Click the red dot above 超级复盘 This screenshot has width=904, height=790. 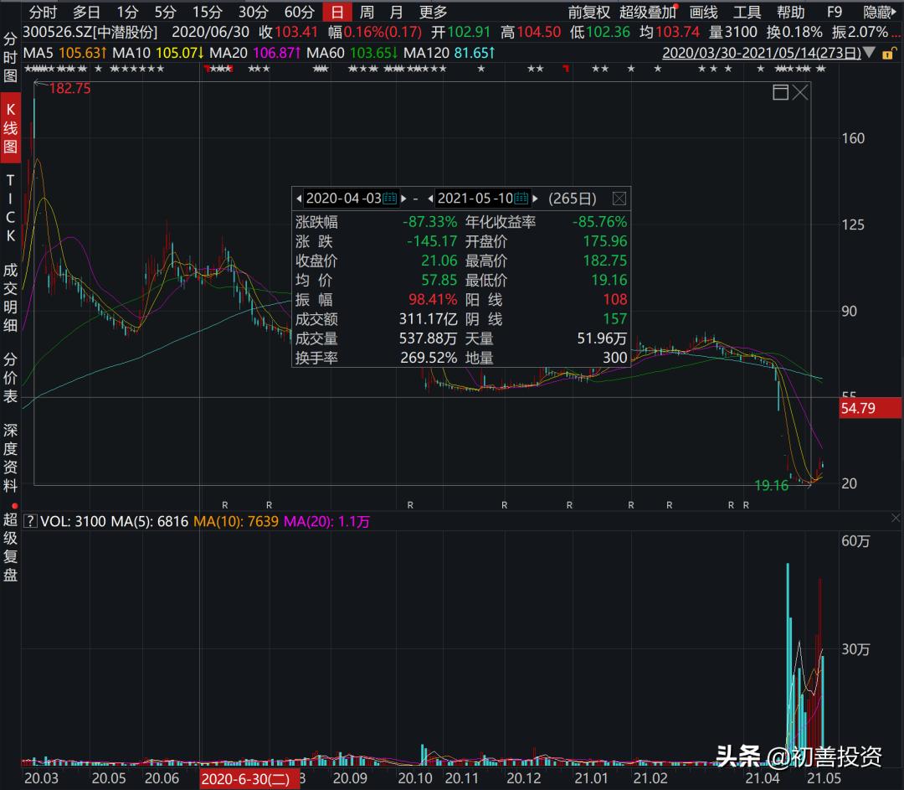(x=14, y=506)
